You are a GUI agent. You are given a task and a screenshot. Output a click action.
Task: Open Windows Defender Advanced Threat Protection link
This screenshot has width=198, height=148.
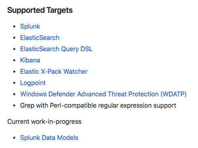(x=103, y=94)
